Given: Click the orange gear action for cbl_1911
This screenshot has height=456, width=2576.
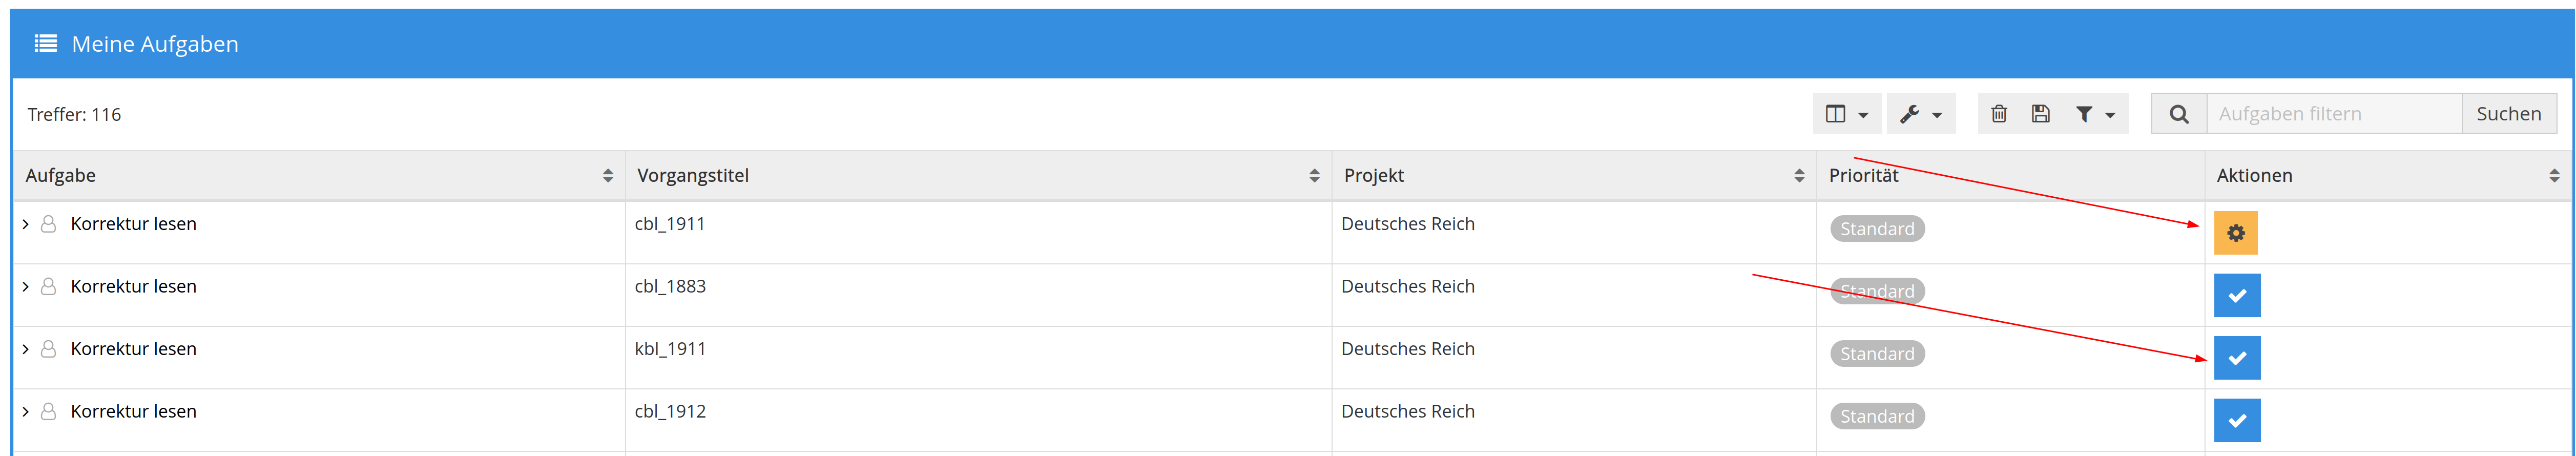Looking at the screenshot, I should coord(2236,233).
